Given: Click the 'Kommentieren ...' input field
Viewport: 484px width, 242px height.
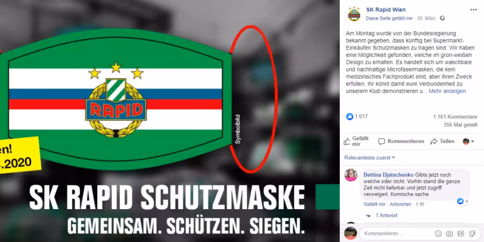Looking at the screenshot, I should (x=398, y=233).
